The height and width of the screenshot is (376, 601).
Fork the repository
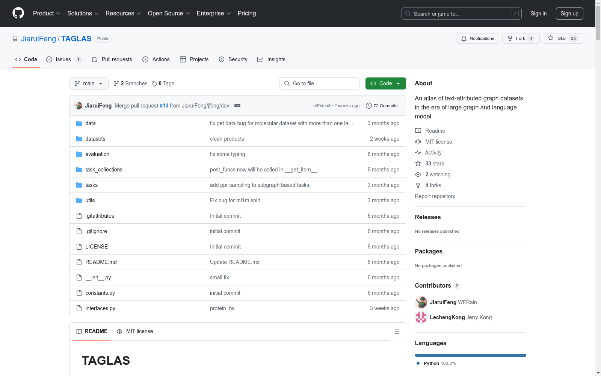(521, 38)
